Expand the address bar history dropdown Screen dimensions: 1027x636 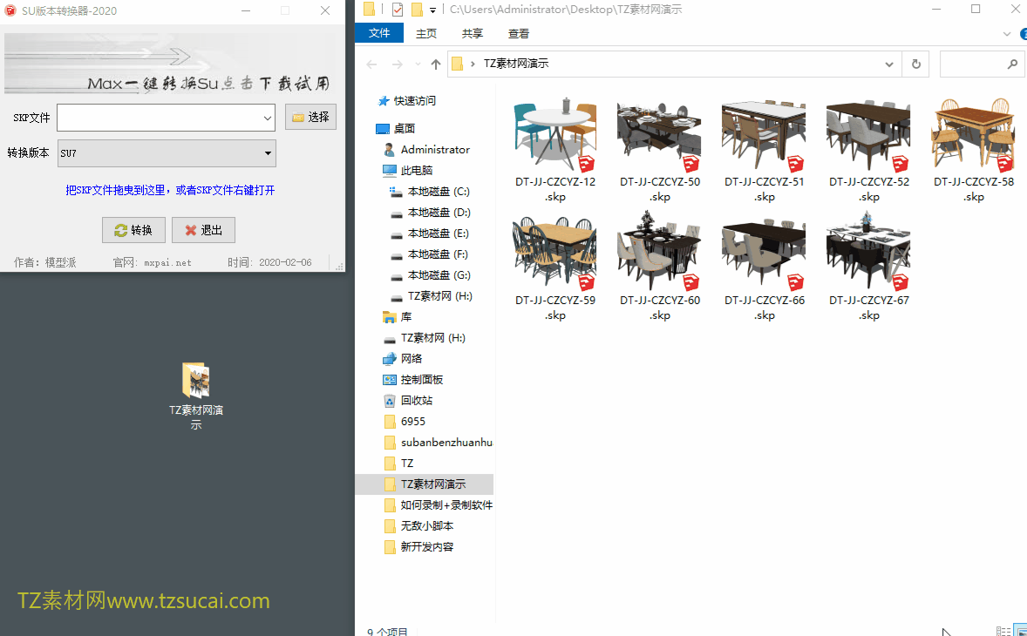coord(888,64)
